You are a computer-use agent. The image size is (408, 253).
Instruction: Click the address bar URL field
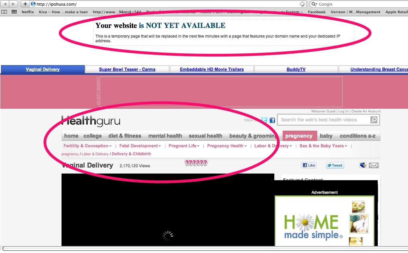click(168, 4)
